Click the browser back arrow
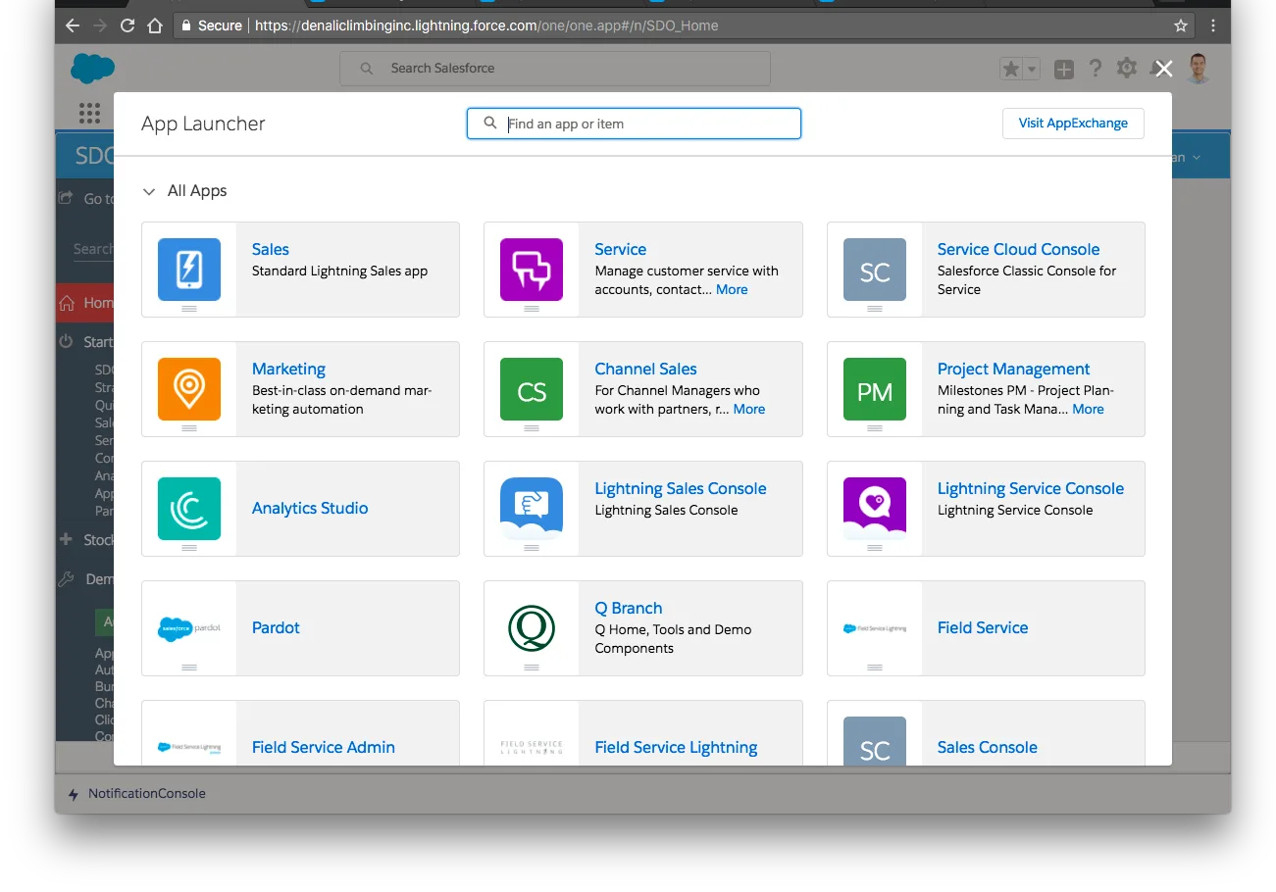Screen dimensions: 1276x892 [72, 25]
